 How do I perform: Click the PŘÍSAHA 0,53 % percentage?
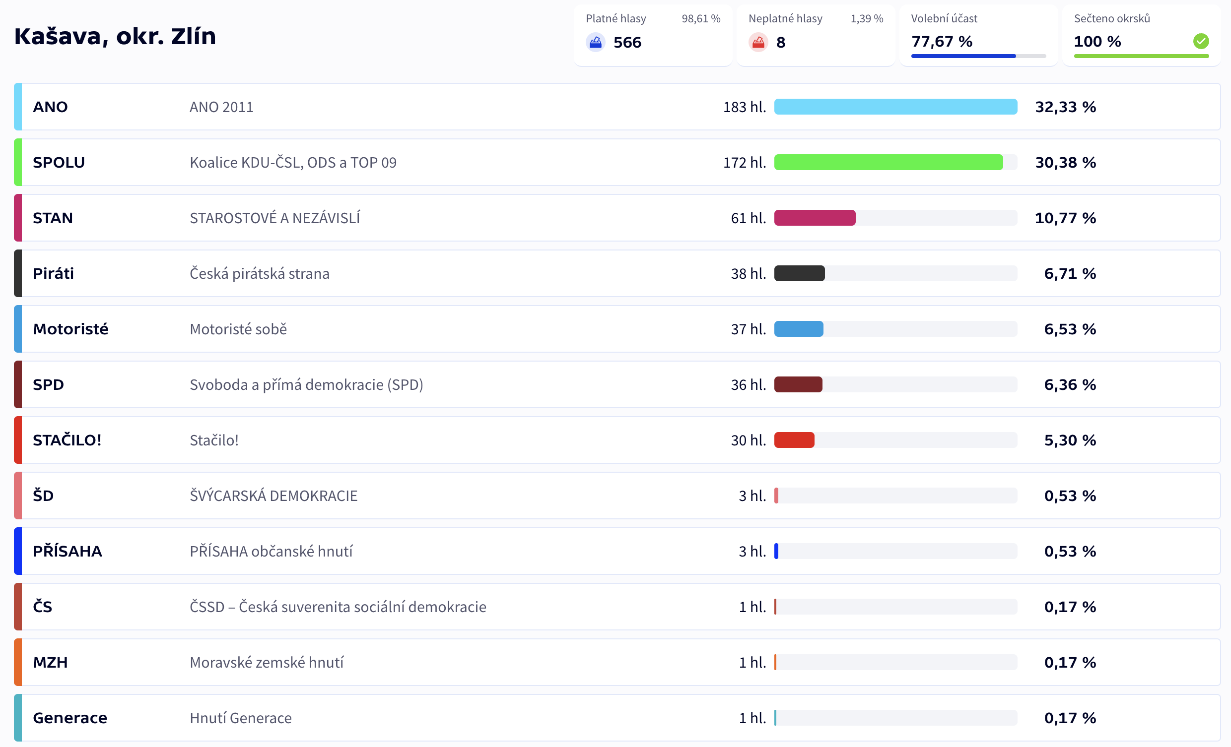click(1070, 551)
